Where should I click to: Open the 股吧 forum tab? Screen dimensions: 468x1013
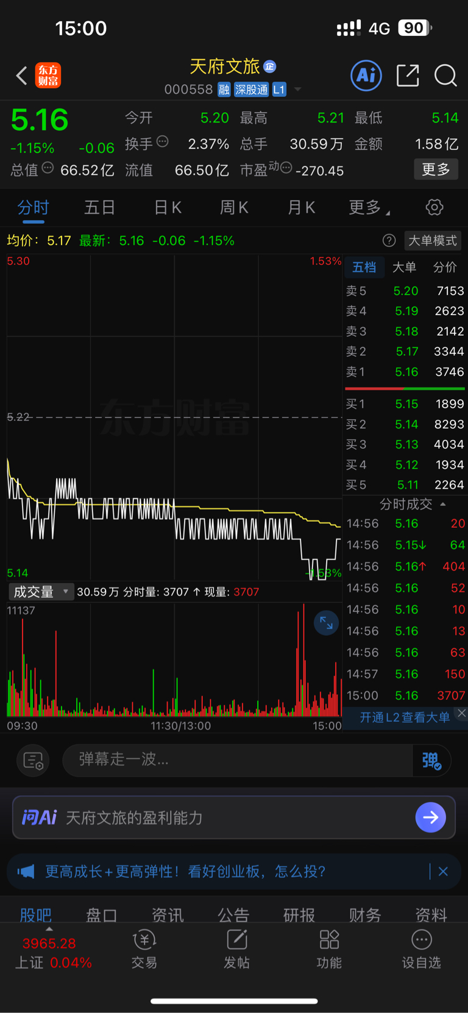click(x=36, y=914)
